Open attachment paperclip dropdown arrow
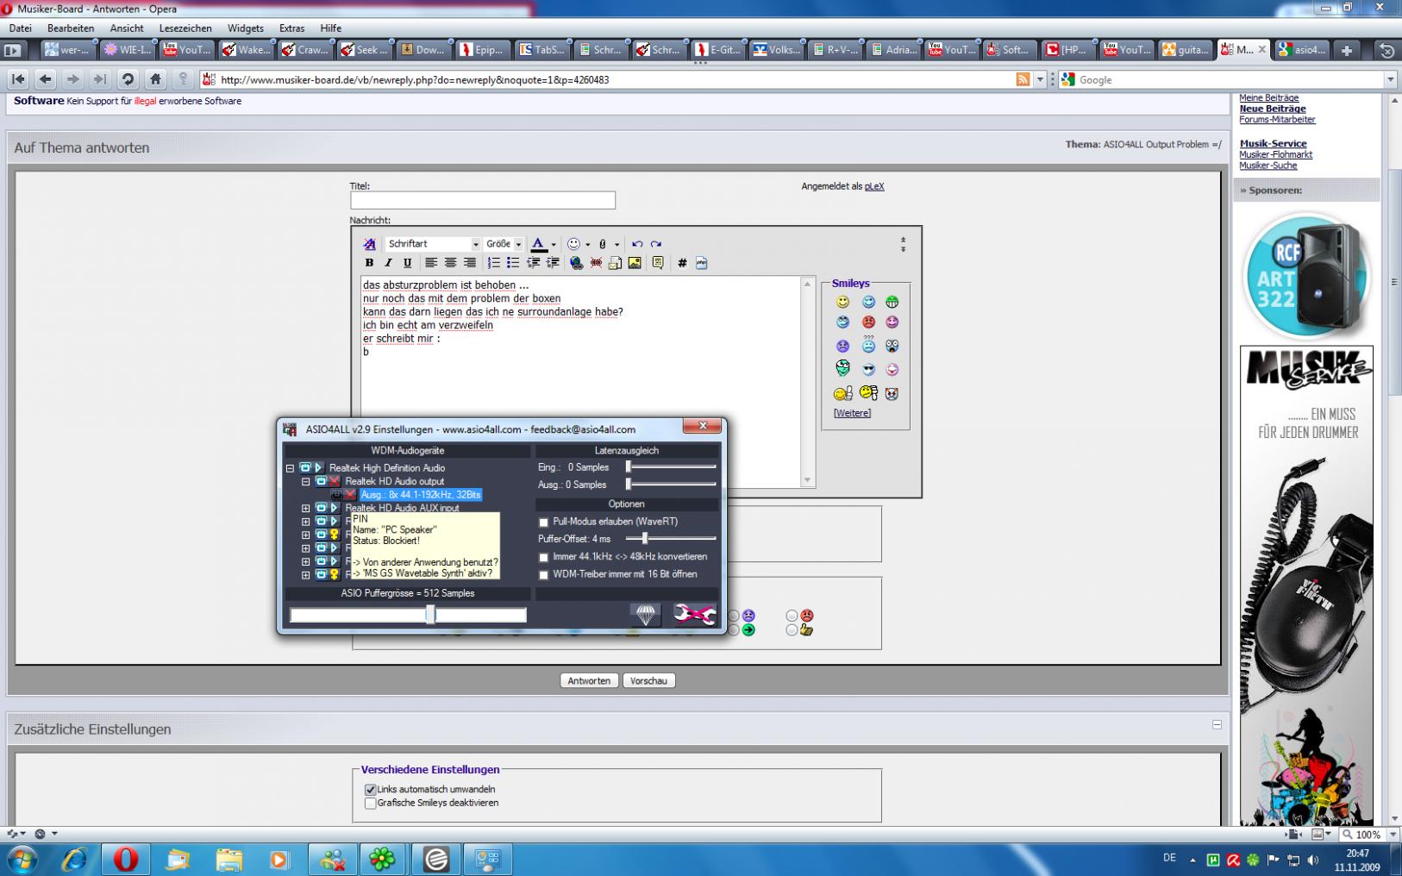The image size is (1402, 876). pos(617,244)
